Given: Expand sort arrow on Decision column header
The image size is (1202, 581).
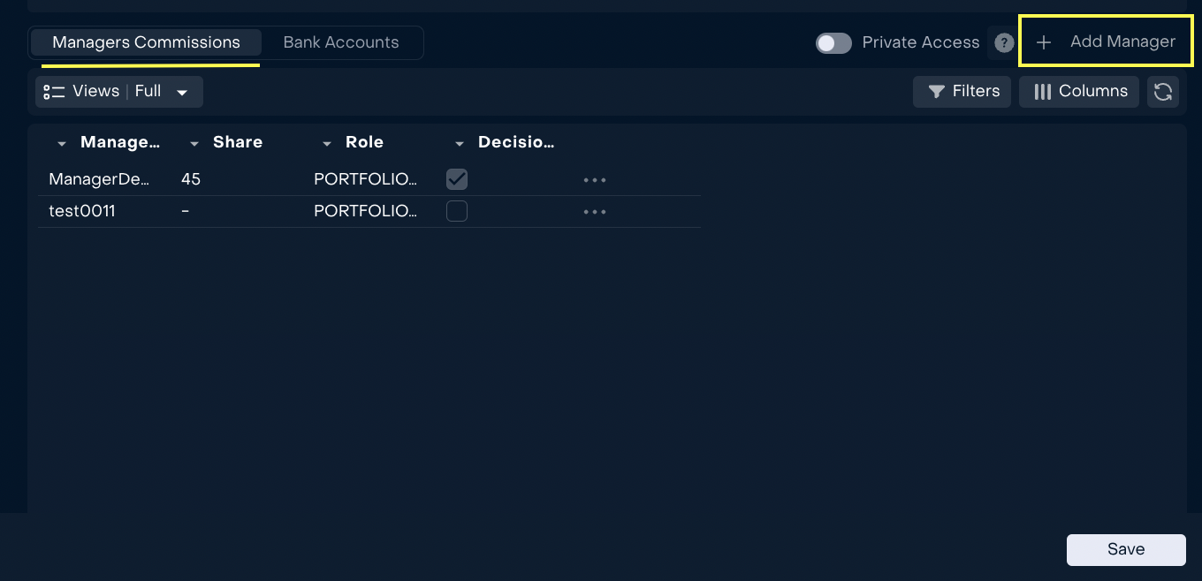Looking at the screenshot, I should [x=460, y=144].
